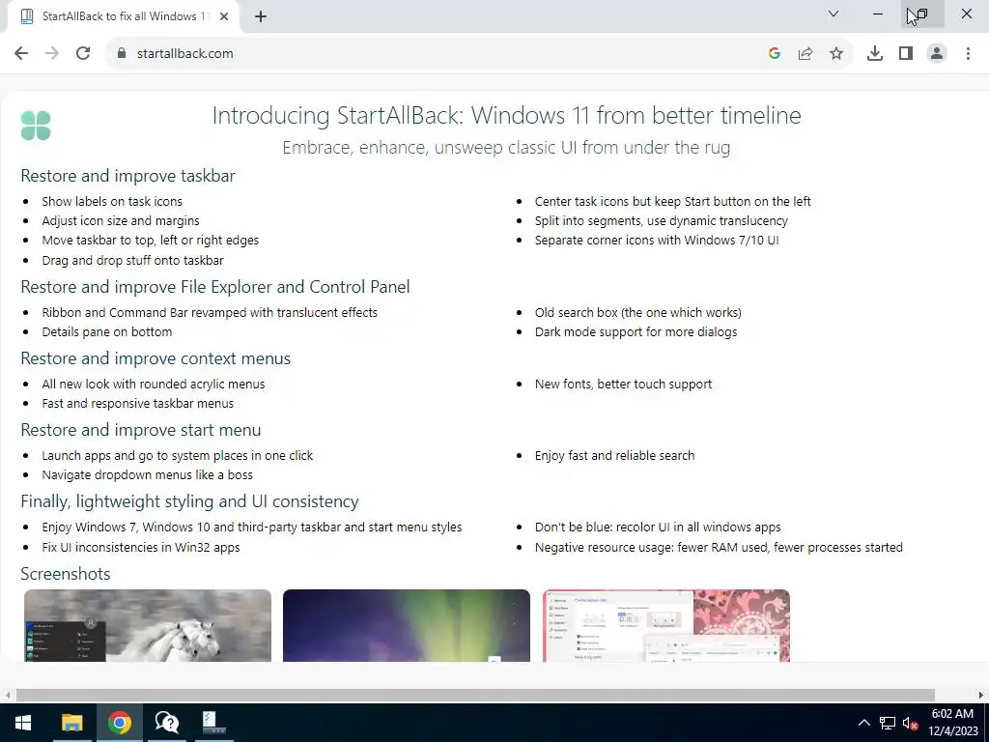Viewport: 989px width, 742px height.
Task: Click 'All new look with rounded acrylic' text
Action: [x=154, y=385]
